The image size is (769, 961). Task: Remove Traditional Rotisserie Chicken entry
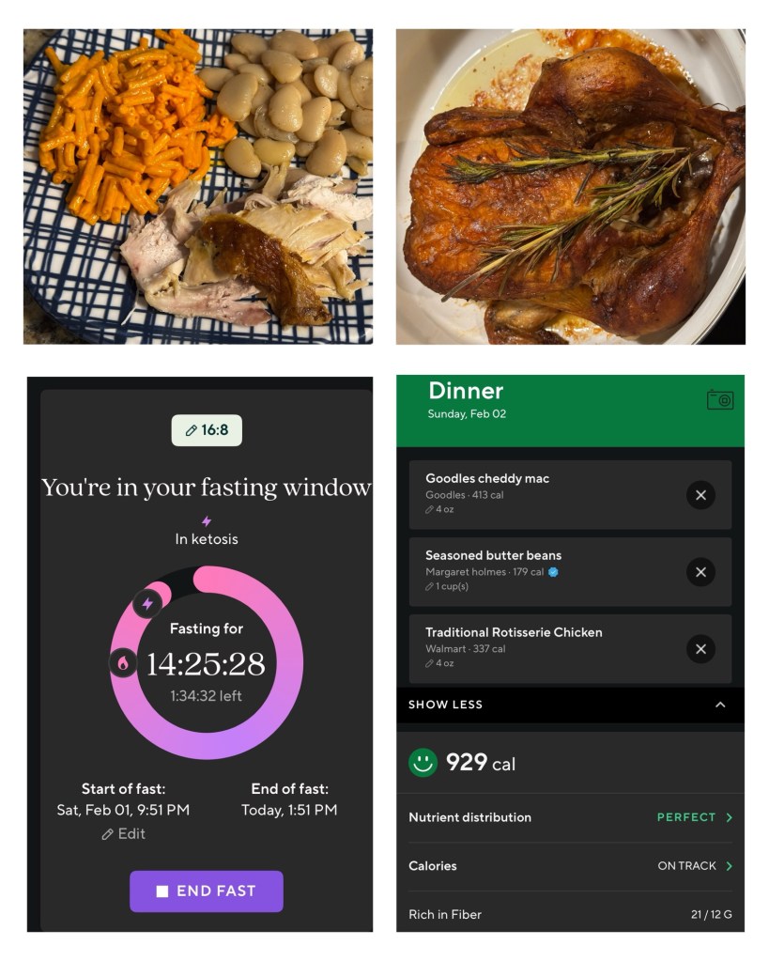(700, 649)
